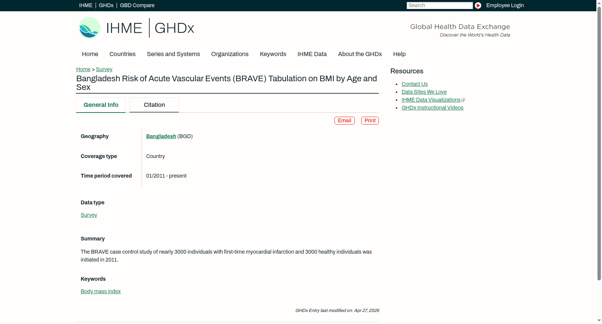Open the Countries menu item
The height and width of the screenshot is (324, 602).
tap(122, 54)
